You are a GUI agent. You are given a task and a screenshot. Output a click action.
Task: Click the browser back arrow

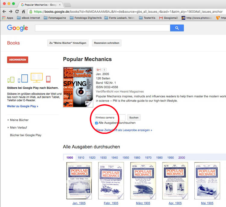click(4, 11)
